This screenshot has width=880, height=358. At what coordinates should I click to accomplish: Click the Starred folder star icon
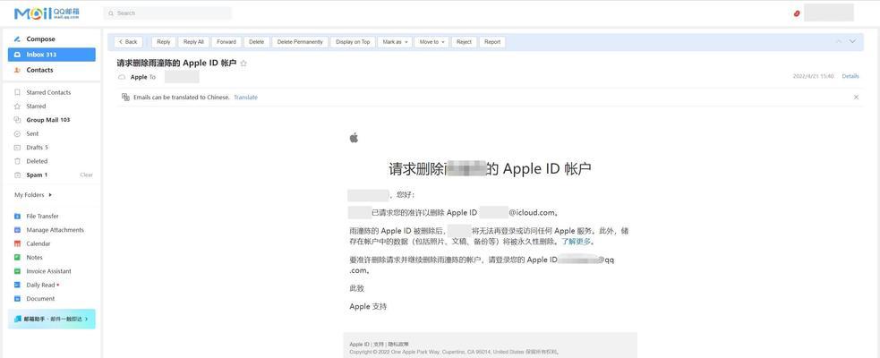click(17, 106)
